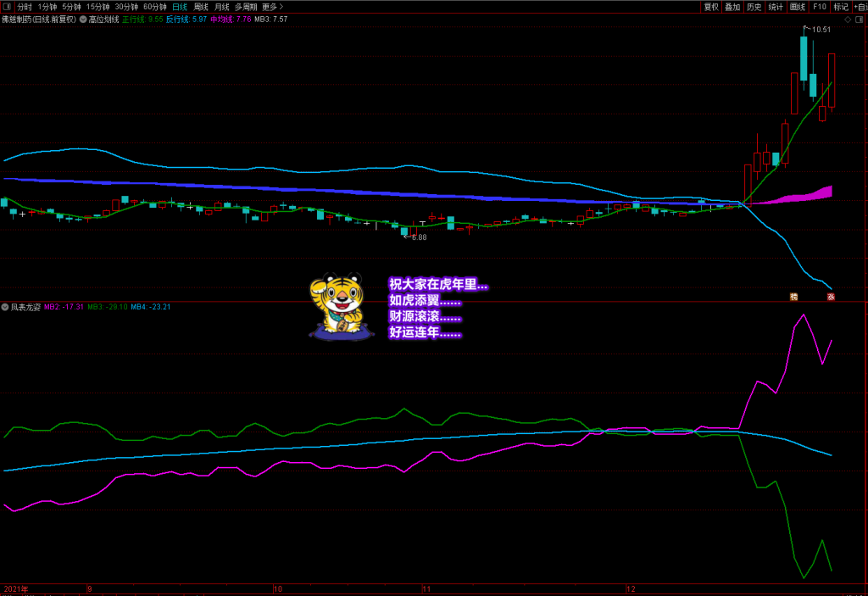Open 统计 statistics button
The height and width of the screenshot is (596, 868).
(x=776, y=7)
